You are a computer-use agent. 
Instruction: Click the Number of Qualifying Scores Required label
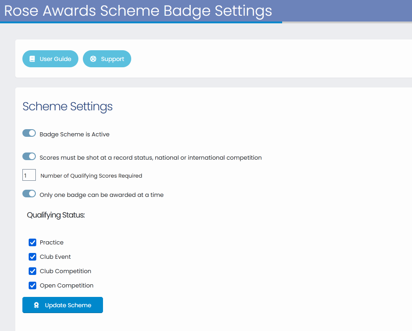coord(91,176)
